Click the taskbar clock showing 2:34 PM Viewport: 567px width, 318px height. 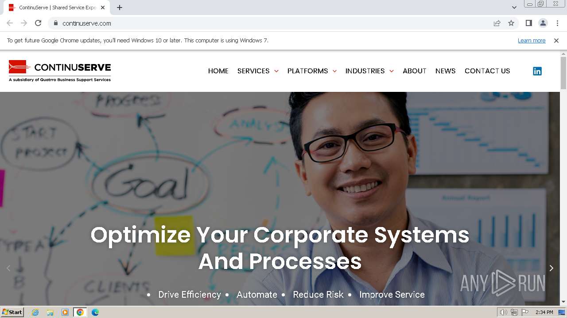pyautogui.click(x=544, y=312)
